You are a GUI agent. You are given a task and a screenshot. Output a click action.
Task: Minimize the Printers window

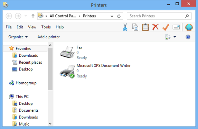168,4
